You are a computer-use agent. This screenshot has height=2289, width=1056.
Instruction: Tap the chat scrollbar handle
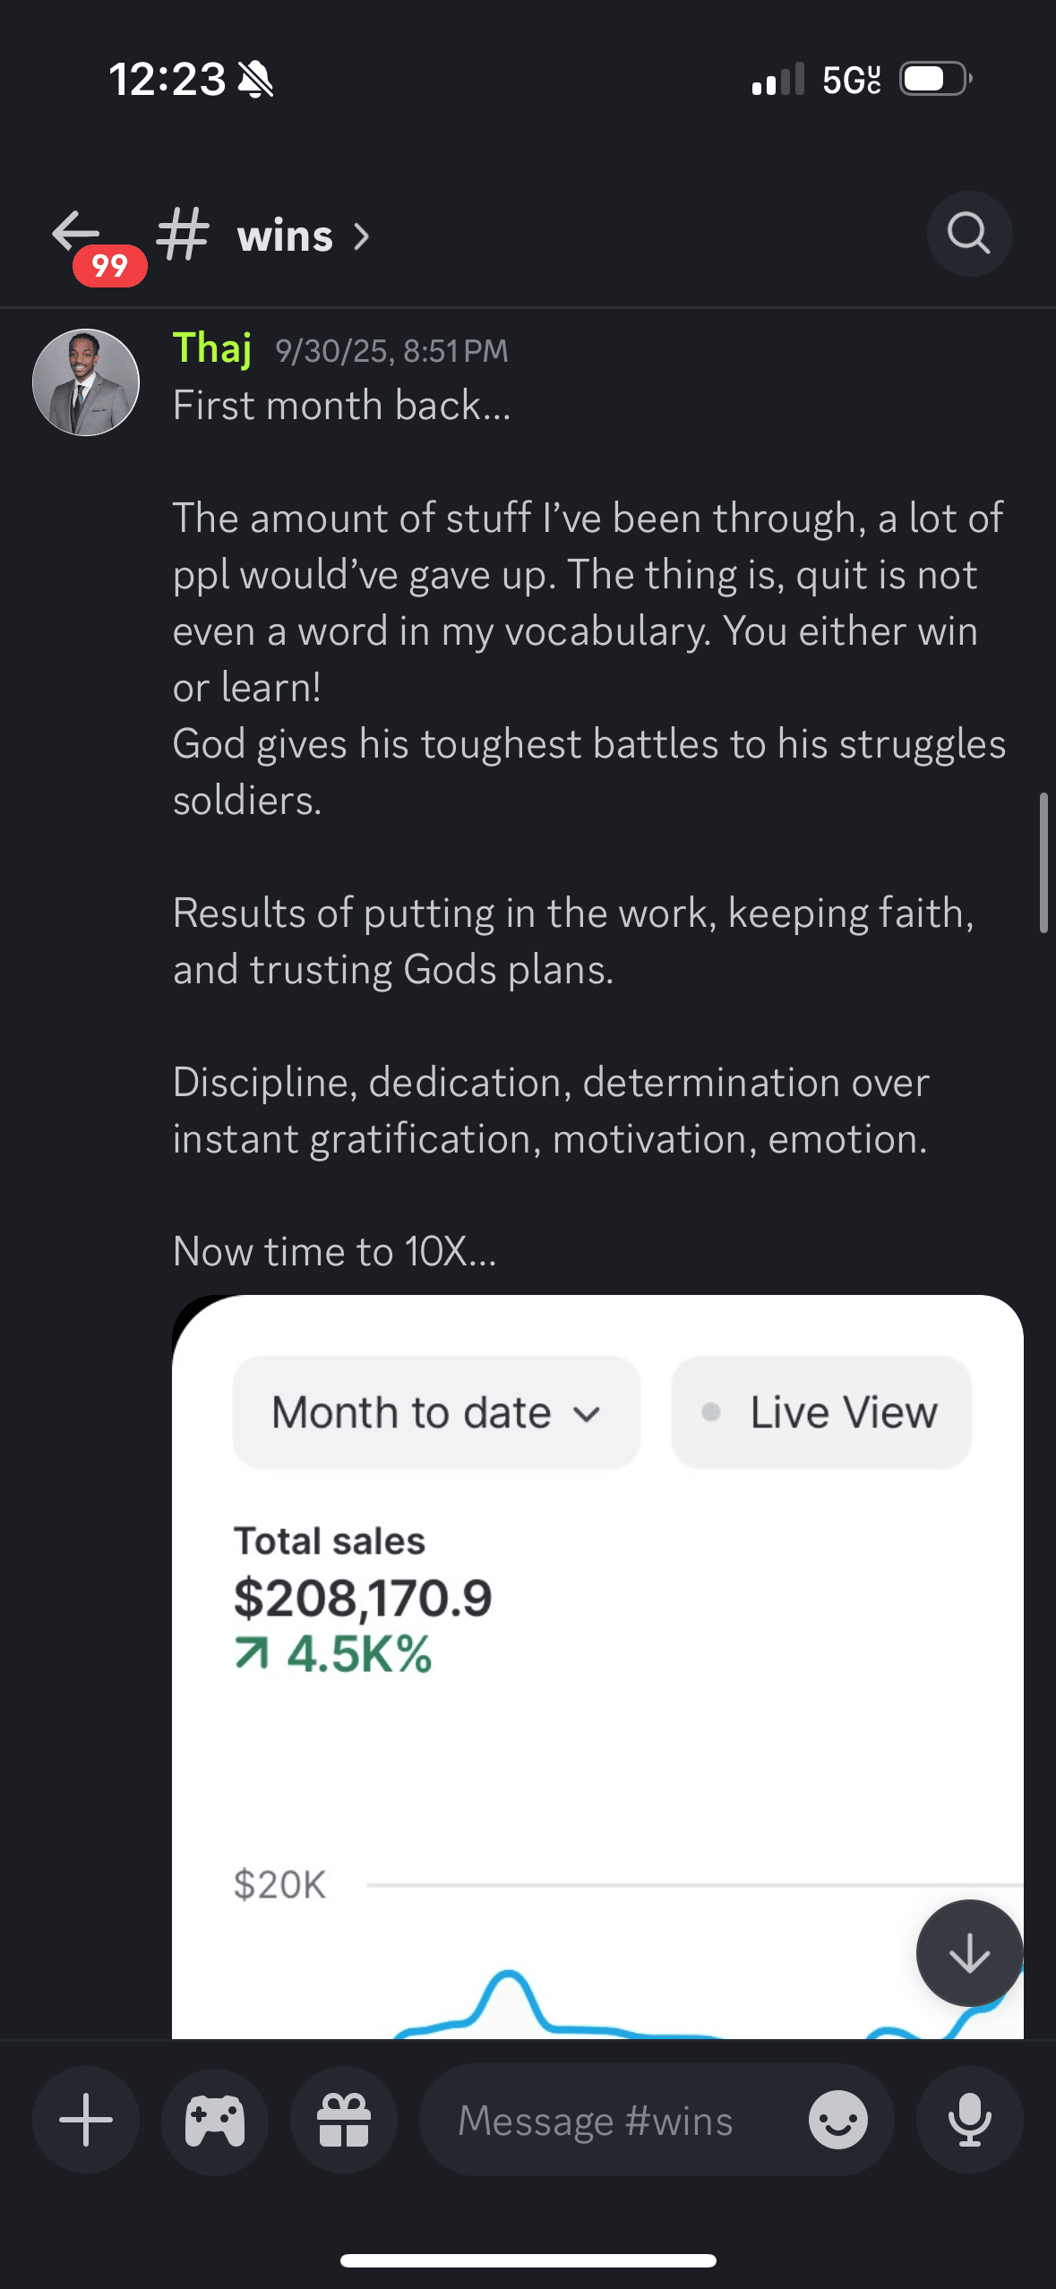[1043, 862]
